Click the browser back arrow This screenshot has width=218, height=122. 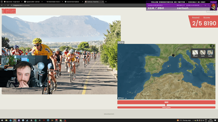pos(2,5)
